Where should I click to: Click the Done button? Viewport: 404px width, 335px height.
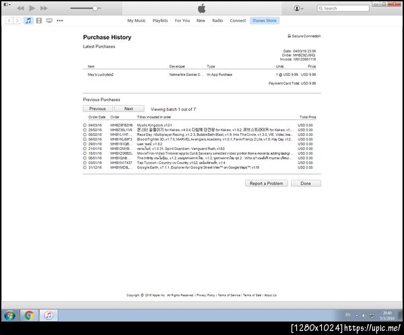pyautogui.click(x=306, y=184)
